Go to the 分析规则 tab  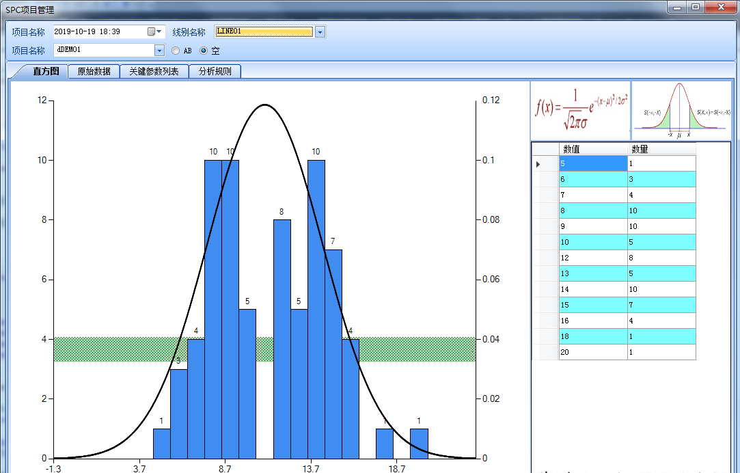coord(215,71)
